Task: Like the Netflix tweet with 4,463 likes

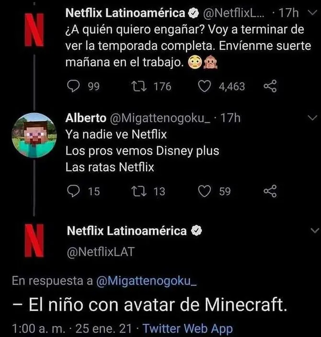Action: [206, 86]
